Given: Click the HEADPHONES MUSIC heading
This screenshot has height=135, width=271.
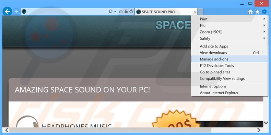Looking at the screenshot, I should coord(77,126).
